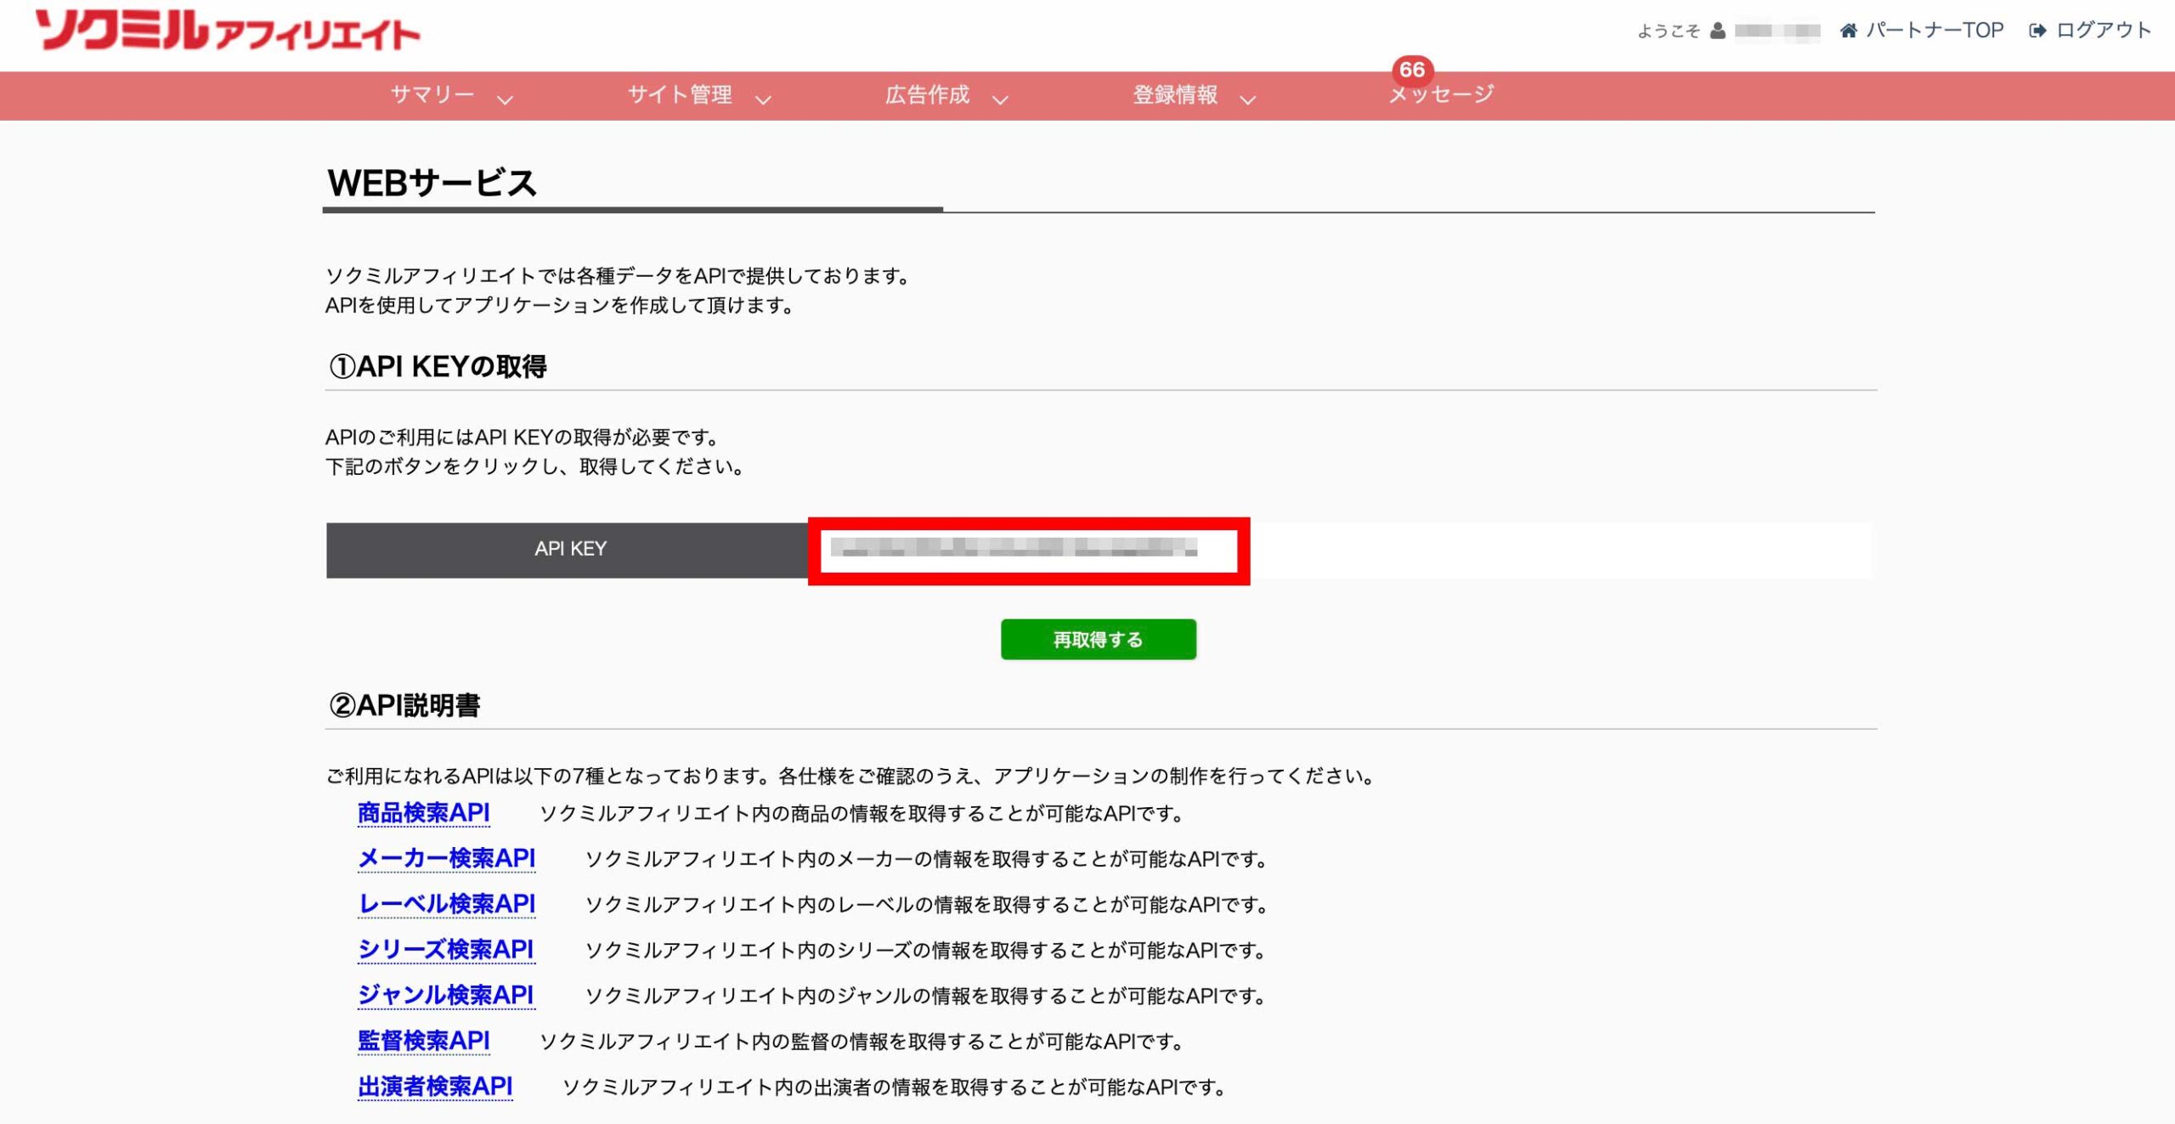The width and height of the screenshot is (2175, 1124).
Task: Click intro text ソクミルアフィリエイトでは各種データをAPIで提供しております。
Action: (x=619, y=276)
